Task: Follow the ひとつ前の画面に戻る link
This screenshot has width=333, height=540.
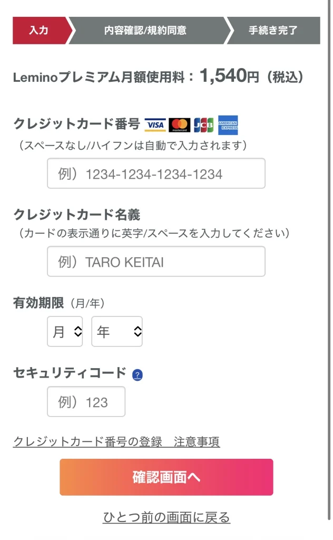Action: [x=166, y=517]
